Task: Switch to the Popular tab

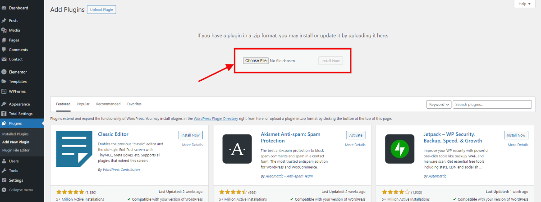Action: (x=83, y=104)
